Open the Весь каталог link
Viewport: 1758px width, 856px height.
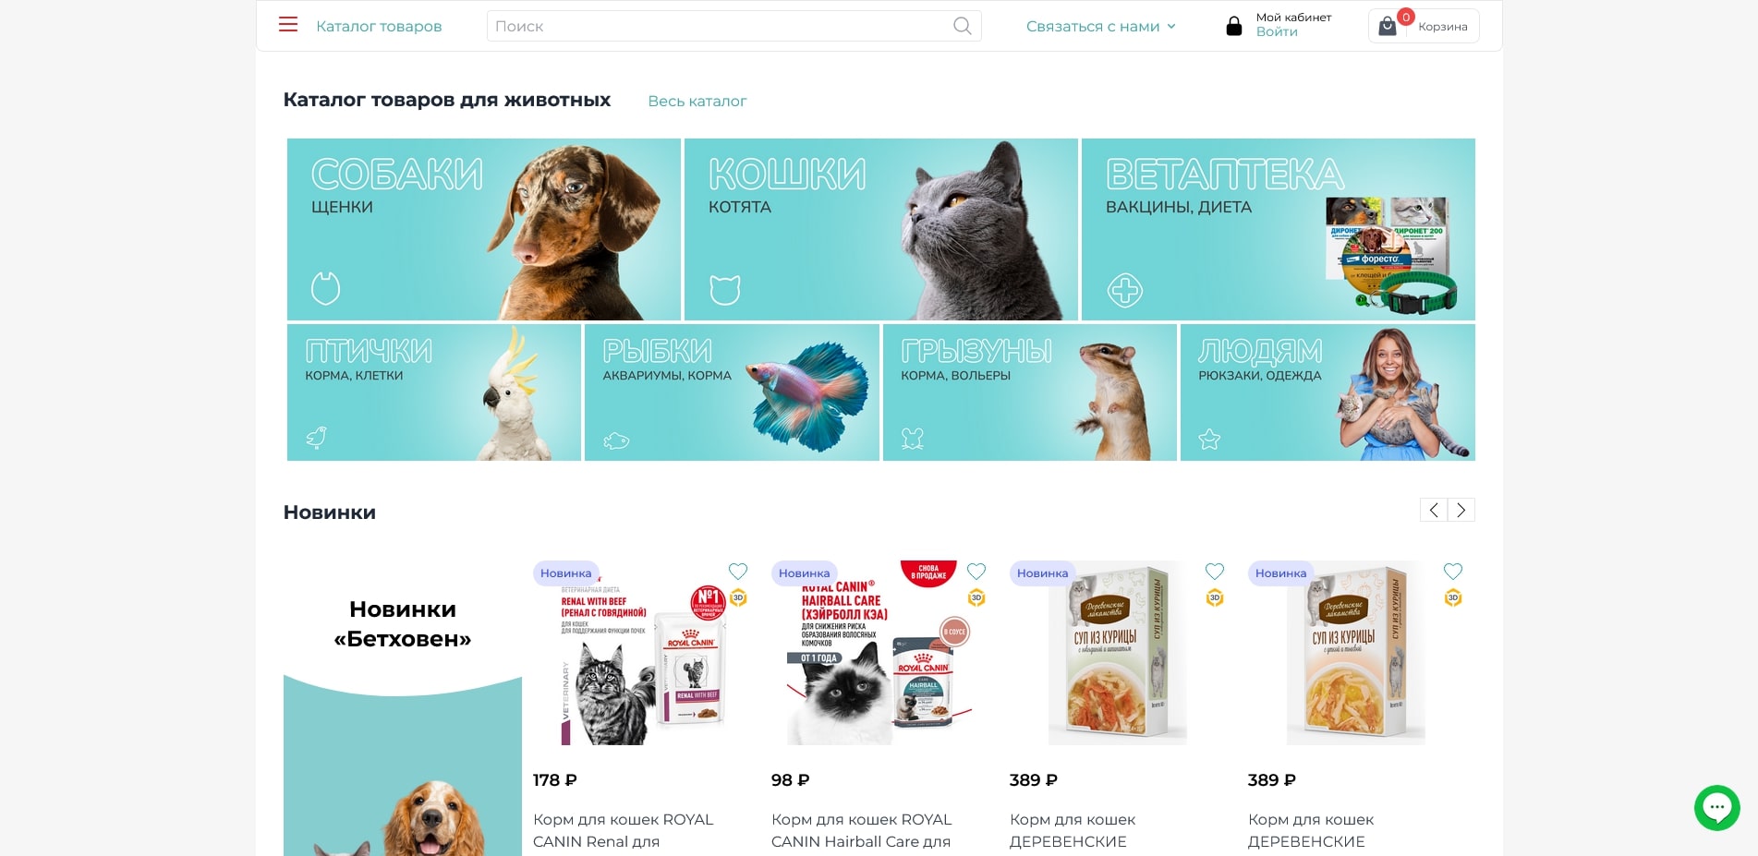pos(697,101)
